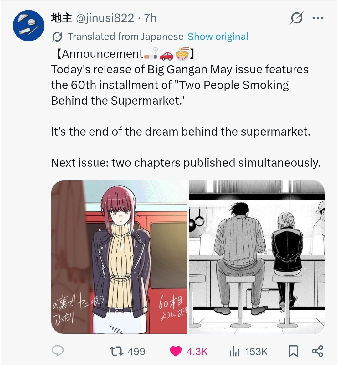Open the blue profile avatar
The width and height of the screenshot is (338, 365).
pos(28,26)
